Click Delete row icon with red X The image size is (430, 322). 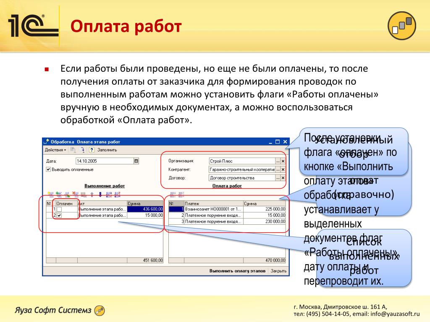75,195
